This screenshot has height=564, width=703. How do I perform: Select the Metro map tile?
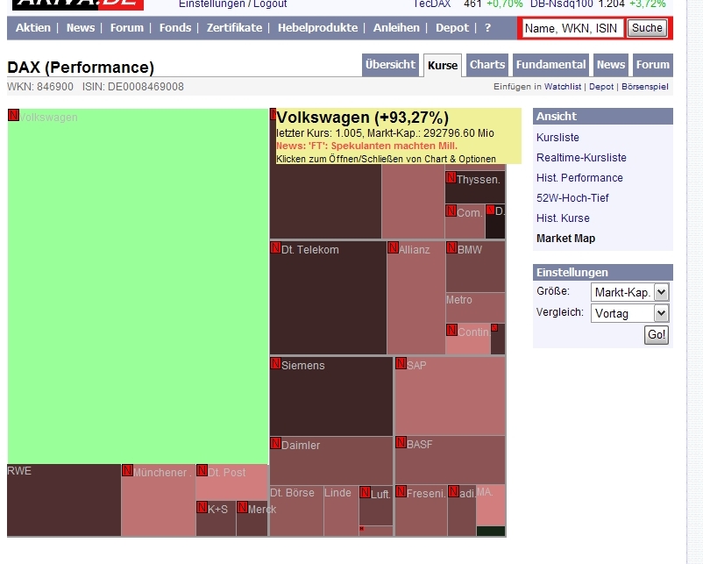tap(475, 308)
